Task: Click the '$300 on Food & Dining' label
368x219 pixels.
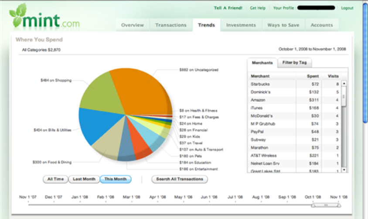Action: point(52,162)
